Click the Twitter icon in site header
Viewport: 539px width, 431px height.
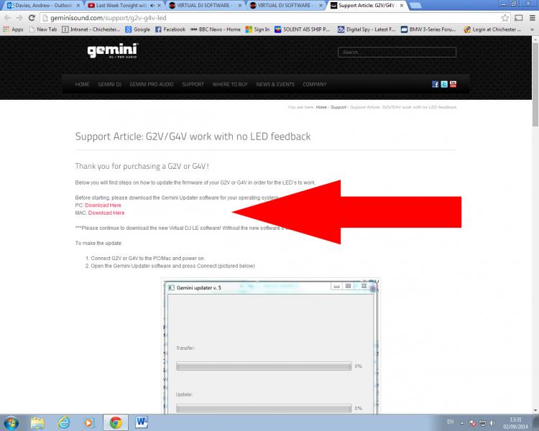444,84
